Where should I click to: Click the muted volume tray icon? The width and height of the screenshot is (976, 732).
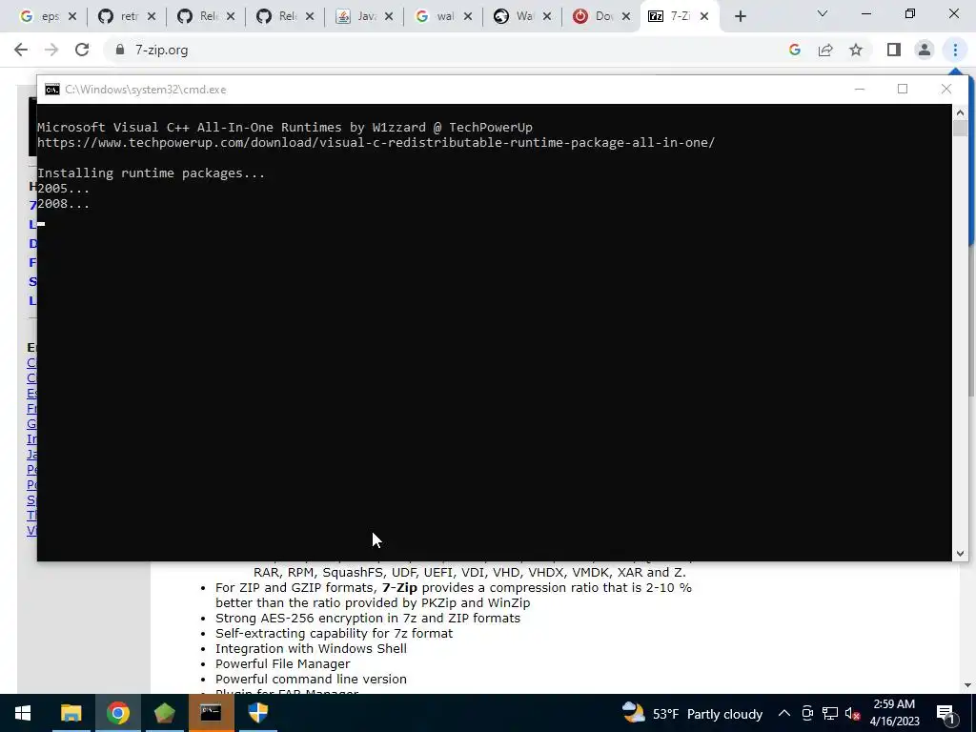853,713
